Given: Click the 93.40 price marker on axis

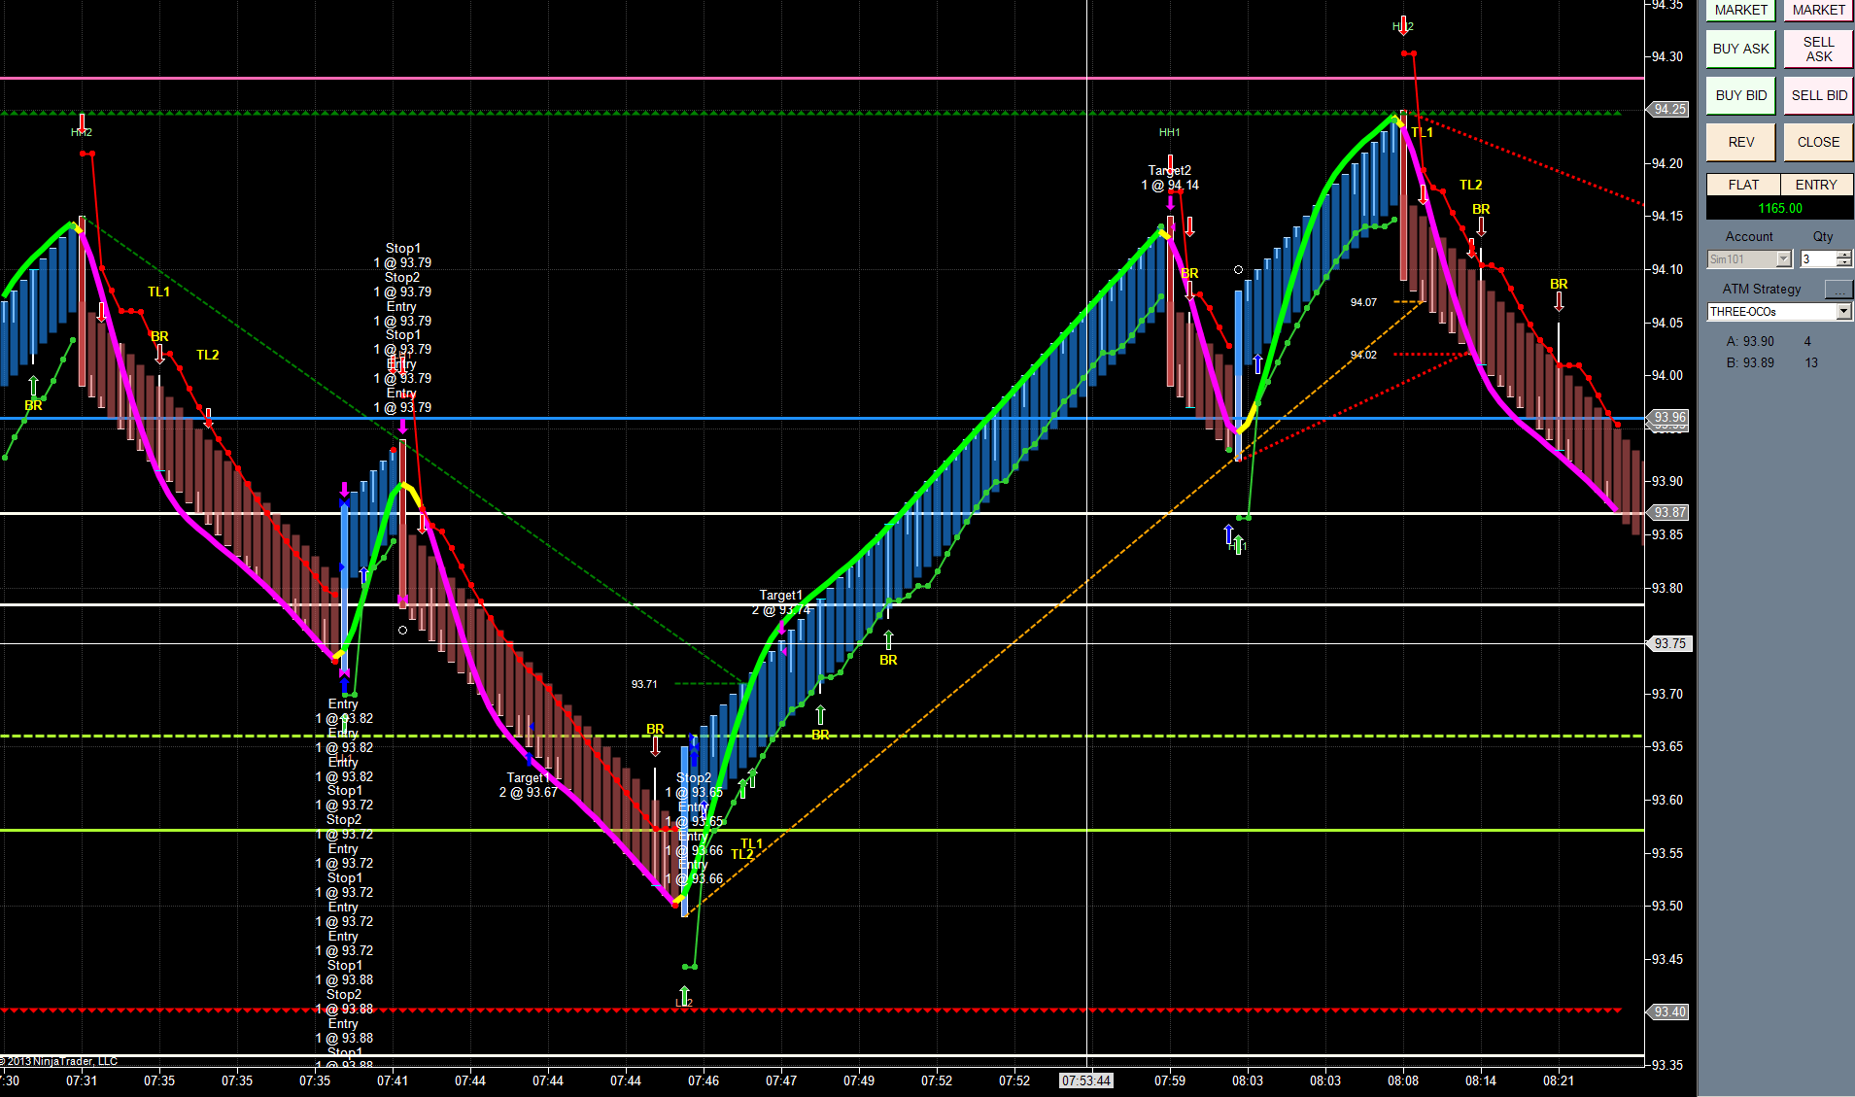Looking at the screenshot, I should (1669, 1011).
